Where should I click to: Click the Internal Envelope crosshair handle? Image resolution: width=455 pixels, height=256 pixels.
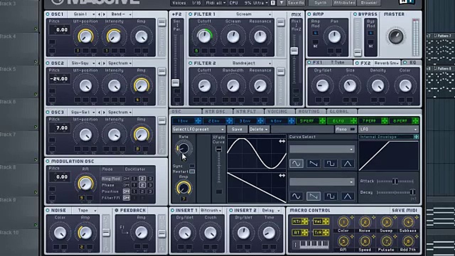pyautogui.click(x=416, y=137)
